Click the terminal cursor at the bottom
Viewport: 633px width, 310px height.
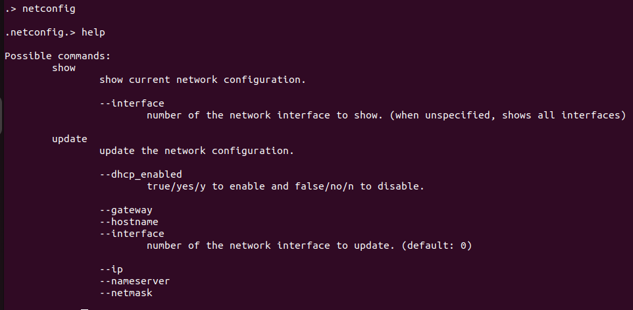point(85,307)
